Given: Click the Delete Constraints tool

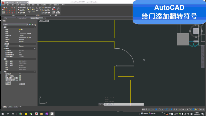Looking at the screenshot, I should click(54, 10).
